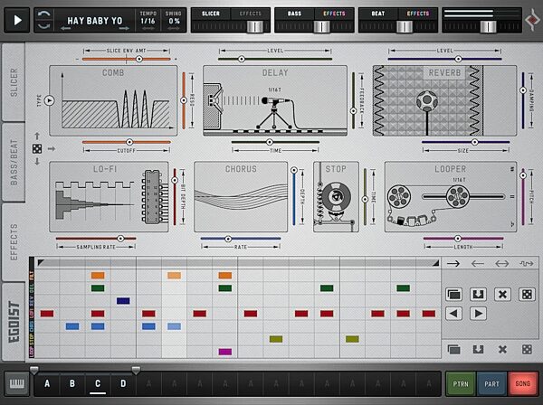The image size is (543, 405).
Task: Select pattern D
Action: tap(123, 383)
